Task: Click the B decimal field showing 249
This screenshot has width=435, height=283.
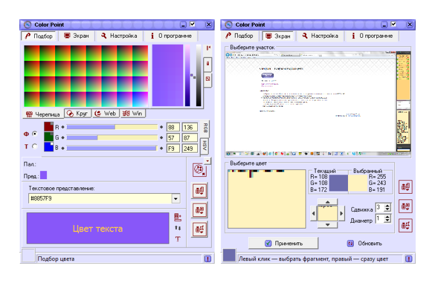Action: [190, 148]
